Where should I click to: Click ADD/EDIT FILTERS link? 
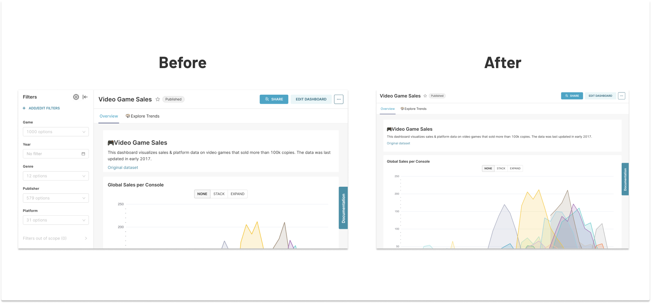(44, 108)
